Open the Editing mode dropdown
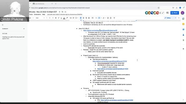 point(170,18)
